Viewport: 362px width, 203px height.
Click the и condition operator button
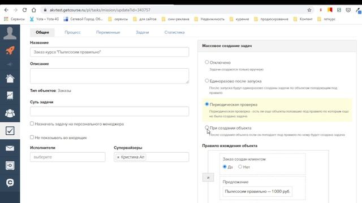pos(208,178)
